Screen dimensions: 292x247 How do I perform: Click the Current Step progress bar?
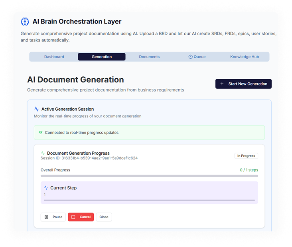[149, 200]
